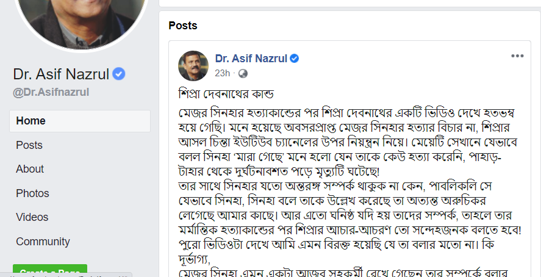
Task: Open the About section
Action: click(x=30, y=169)
